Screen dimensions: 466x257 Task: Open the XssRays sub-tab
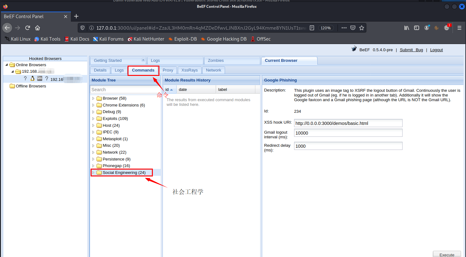point(189,70)
